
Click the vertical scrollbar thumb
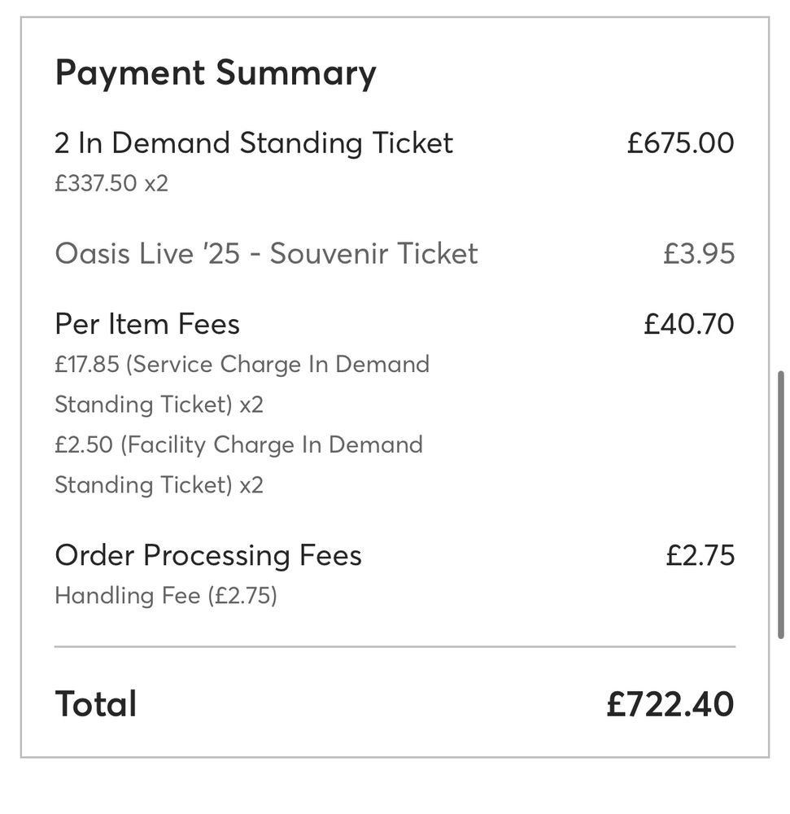click(781, 505)
